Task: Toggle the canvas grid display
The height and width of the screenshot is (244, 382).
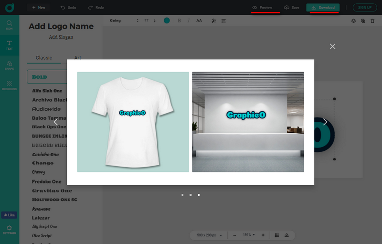Action: tap(276, 235)
